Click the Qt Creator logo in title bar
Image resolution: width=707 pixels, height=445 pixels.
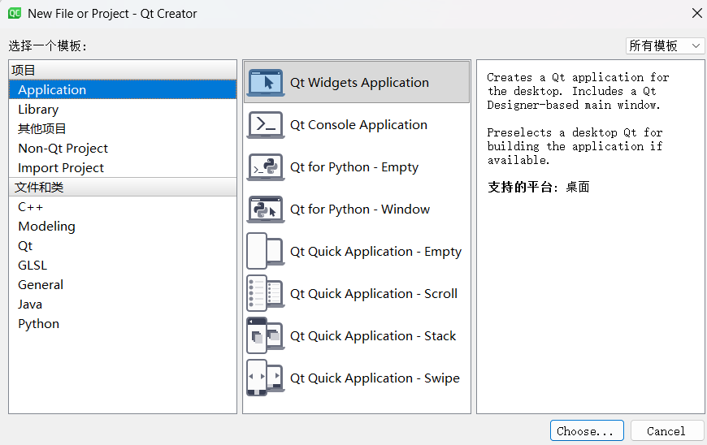coord(15,13)
